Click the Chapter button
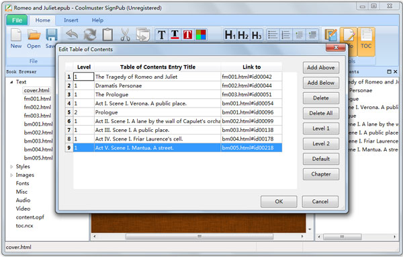This screenshot has width=403, height=257. (321, 174)
